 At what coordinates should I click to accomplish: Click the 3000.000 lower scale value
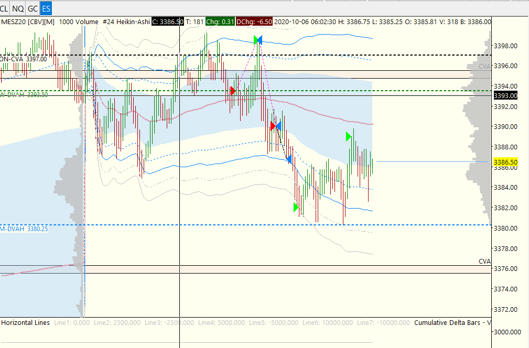(508, 332)
